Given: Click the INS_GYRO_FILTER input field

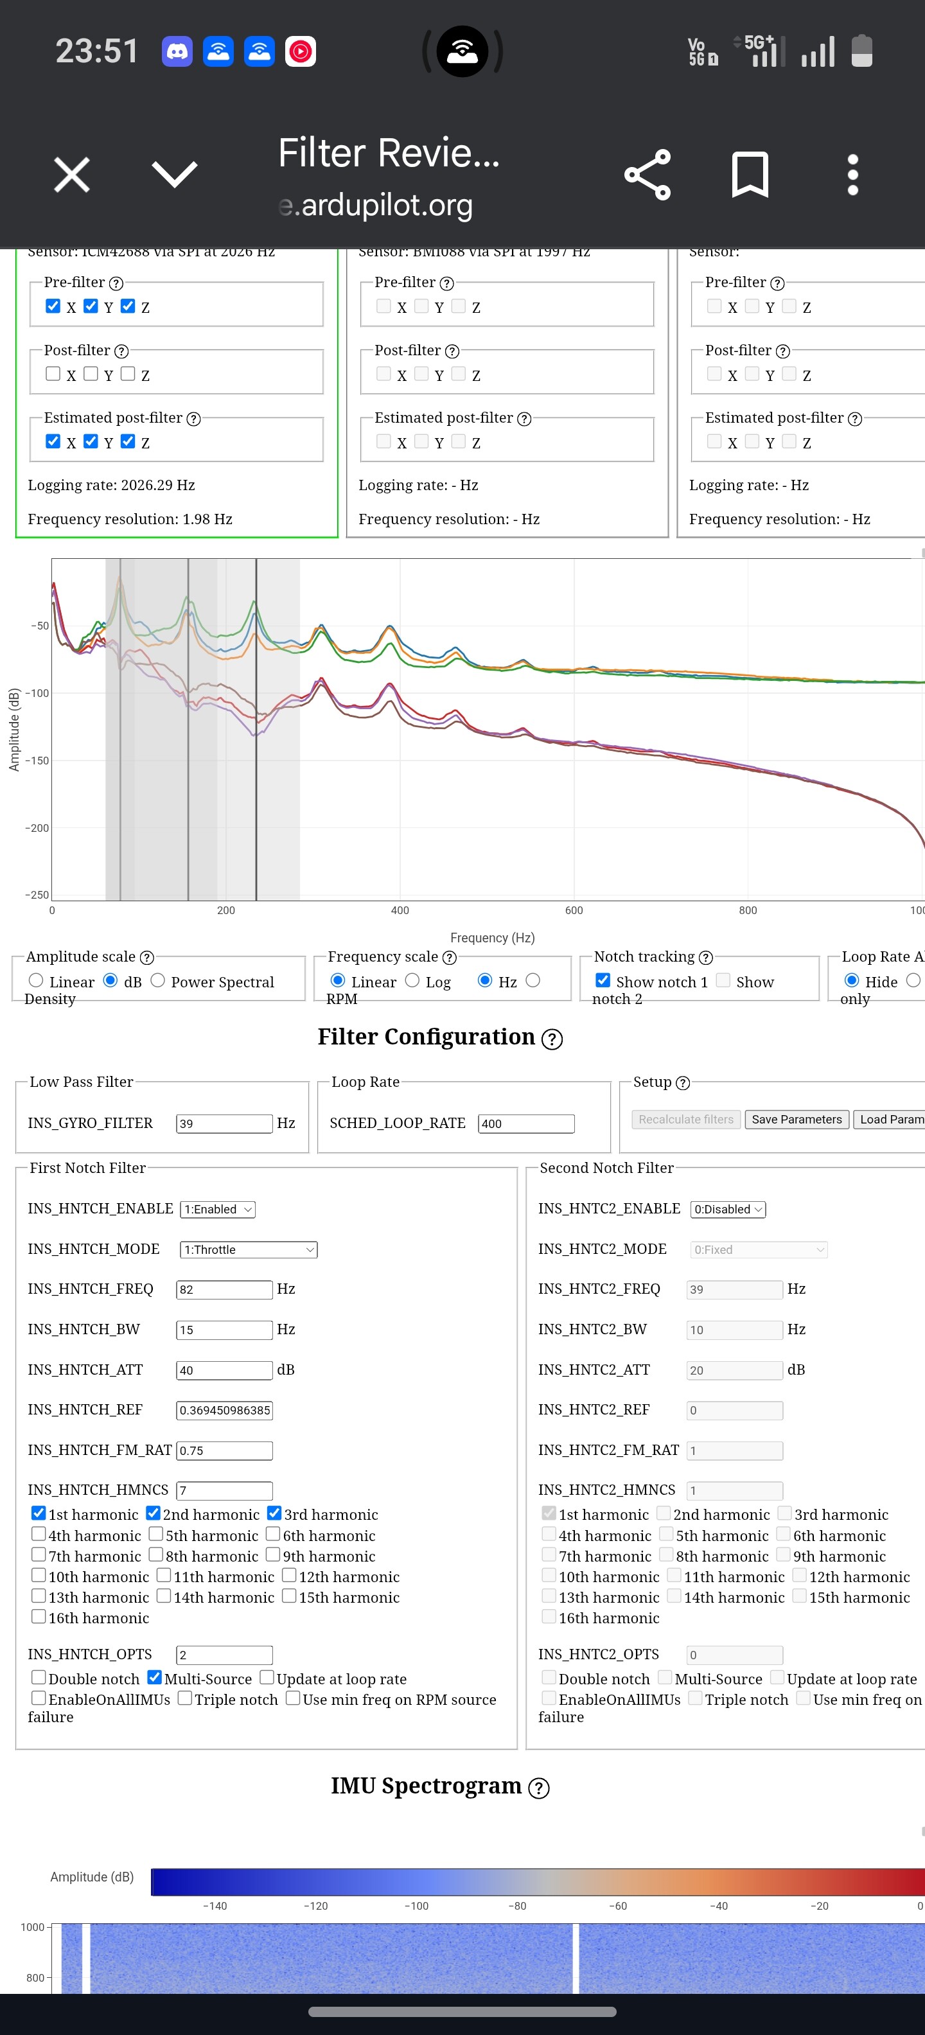Looking at the screenshot, I should 224,1123.
